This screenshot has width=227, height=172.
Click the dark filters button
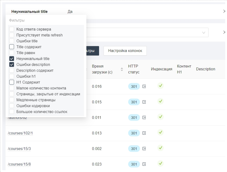(x=92, y=51)
